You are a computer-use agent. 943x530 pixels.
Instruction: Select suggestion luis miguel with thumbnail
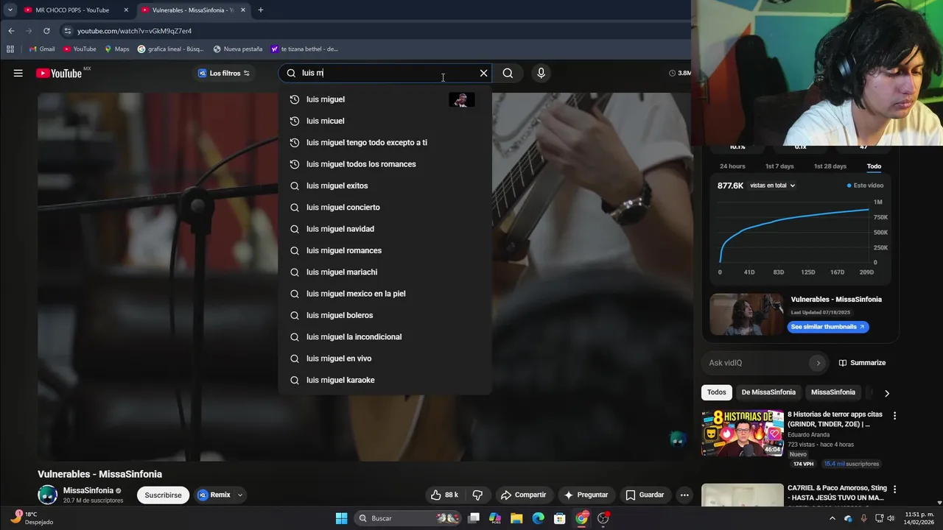point(385,99)
